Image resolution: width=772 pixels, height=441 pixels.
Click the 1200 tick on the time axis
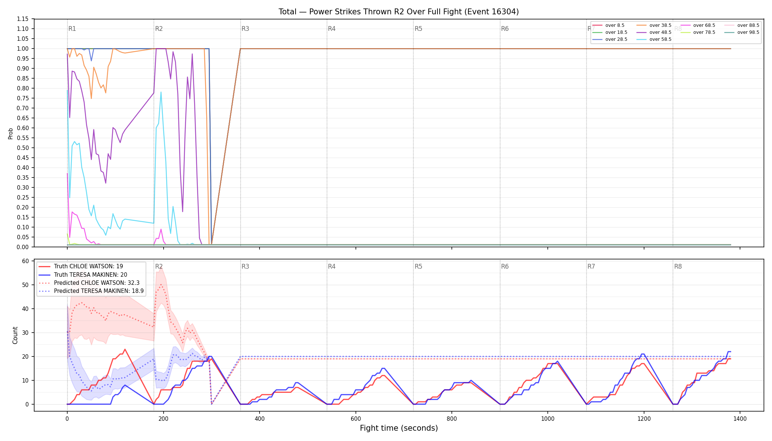(x=644, y=419)
